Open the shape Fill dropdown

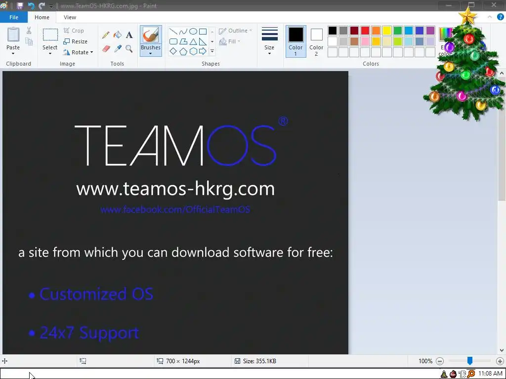coord(229,41)
